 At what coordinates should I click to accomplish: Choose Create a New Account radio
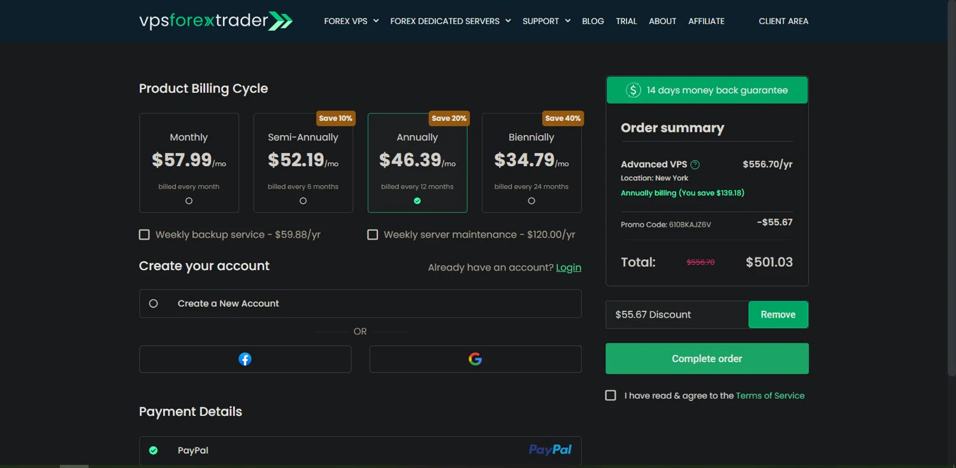point(154,304)
